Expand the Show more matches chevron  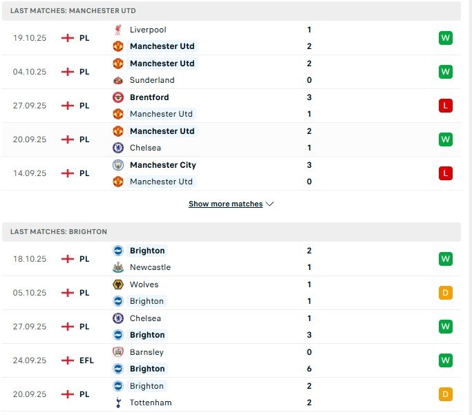click(x=270, y=204)
